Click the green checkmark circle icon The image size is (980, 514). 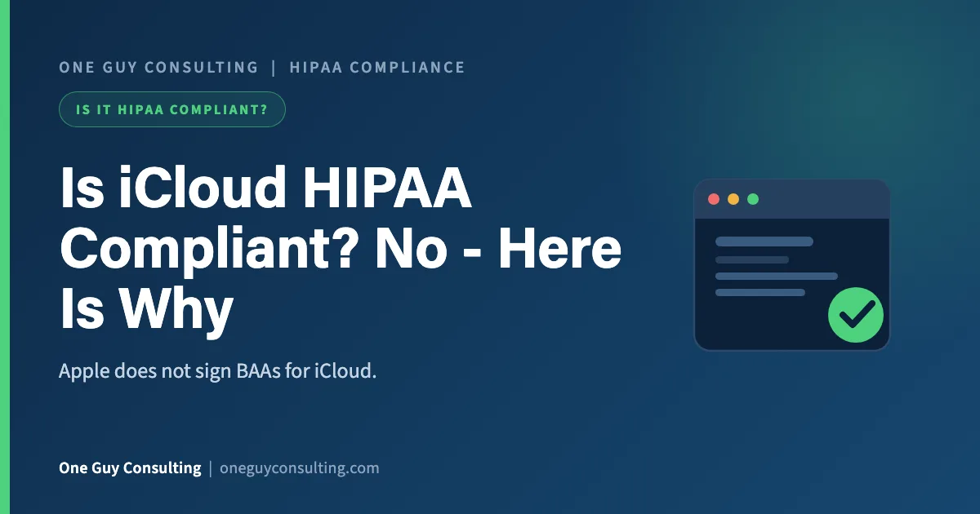(x=856, y=314)
